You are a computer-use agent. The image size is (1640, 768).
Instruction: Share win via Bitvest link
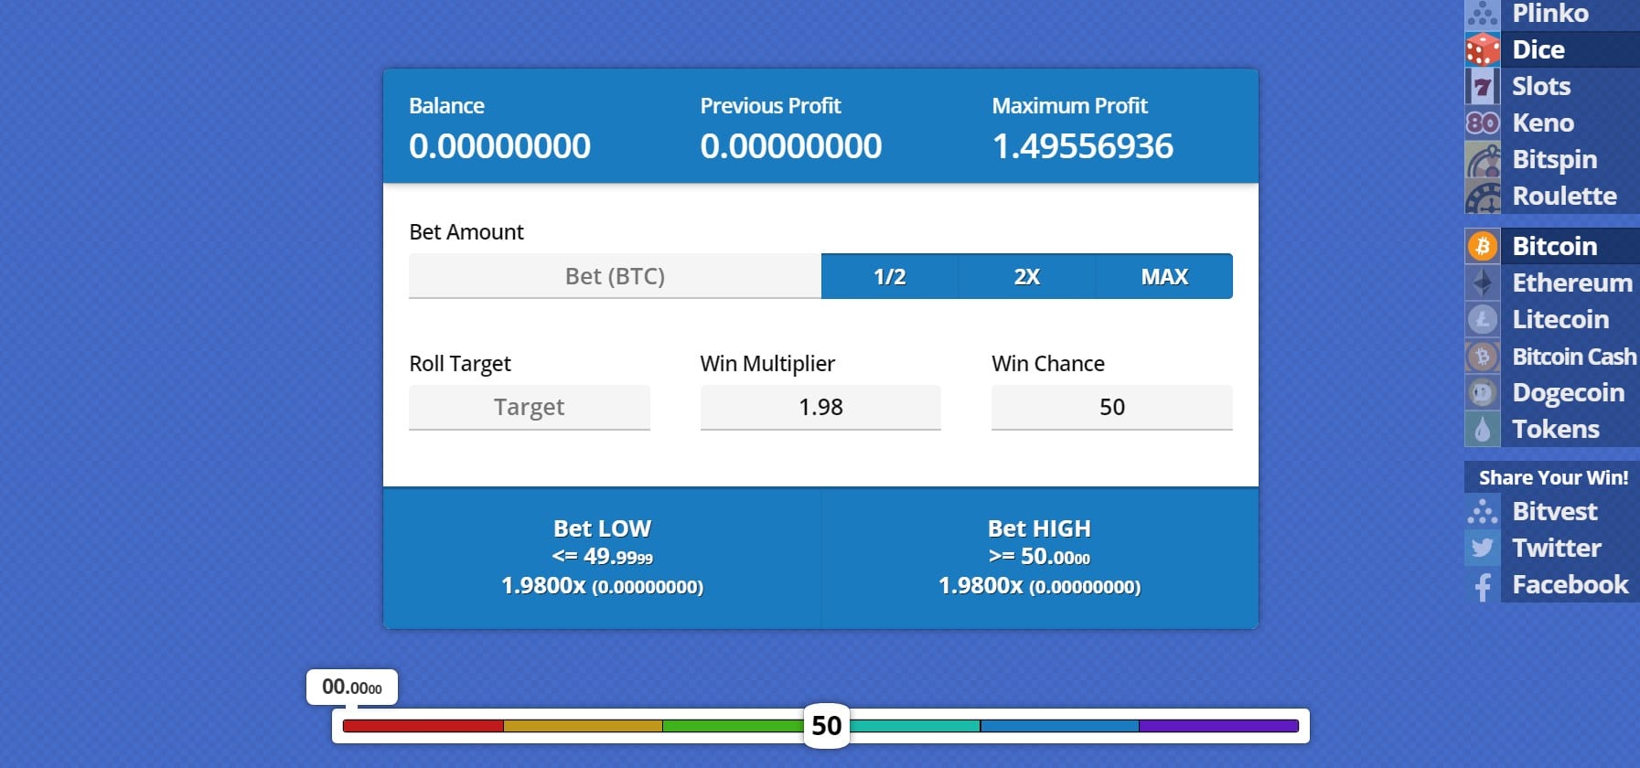pos(1555,511)
